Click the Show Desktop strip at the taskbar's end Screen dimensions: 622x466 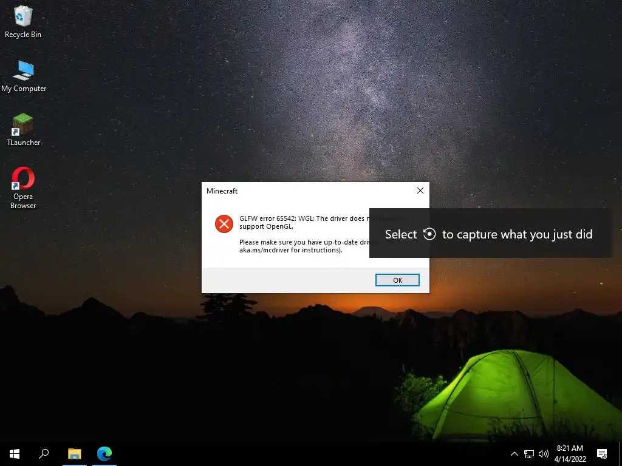tap(620, 454)
